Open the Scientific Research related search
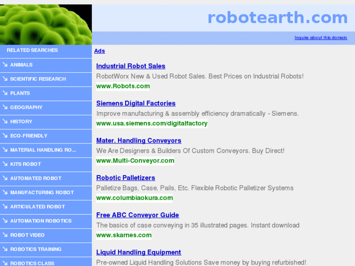The width and height of the screenshot is (355, 266). [x=38, y=79]
